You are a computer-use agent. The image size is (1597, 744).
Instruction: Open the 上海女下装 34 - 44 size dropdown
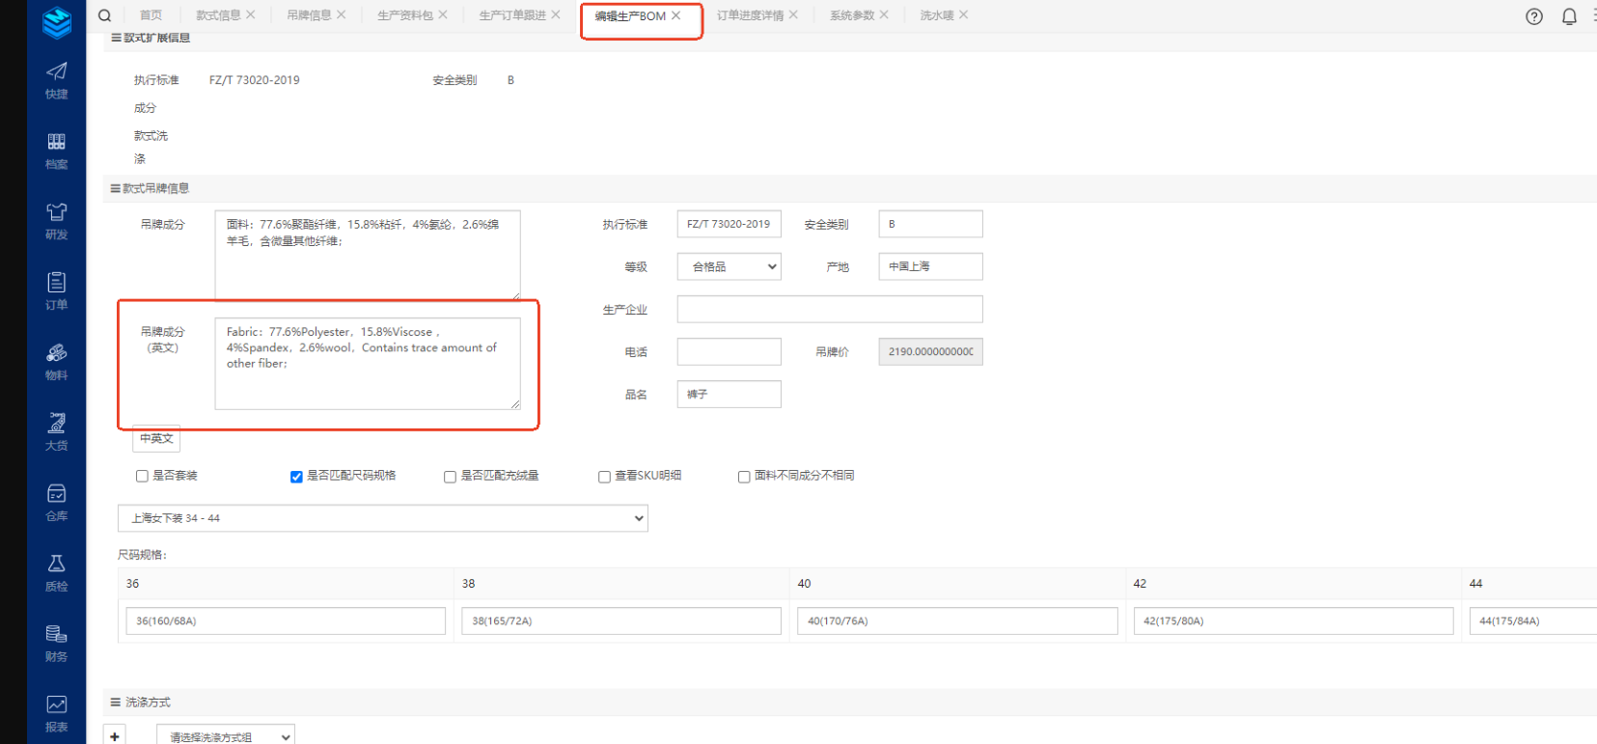[382, 518]
